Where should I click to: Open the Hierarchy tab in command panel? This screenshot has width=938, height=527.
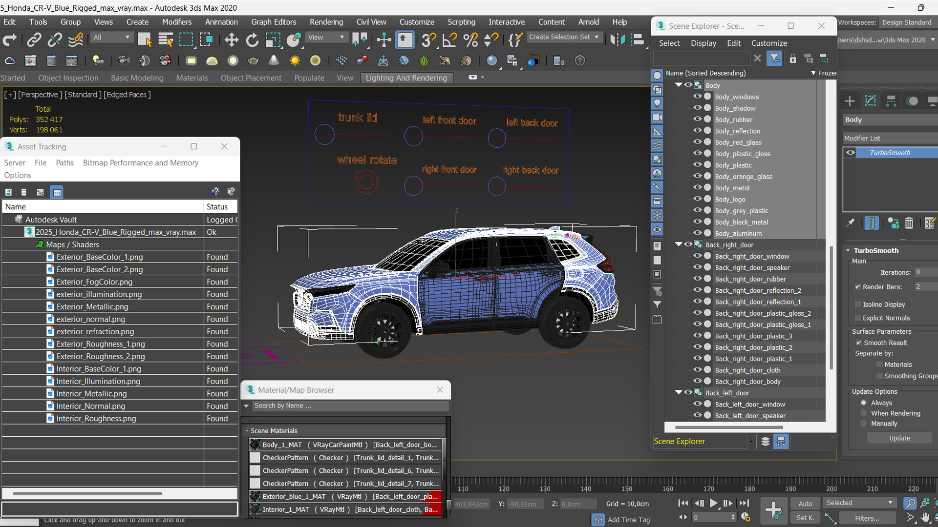[891, 101]
